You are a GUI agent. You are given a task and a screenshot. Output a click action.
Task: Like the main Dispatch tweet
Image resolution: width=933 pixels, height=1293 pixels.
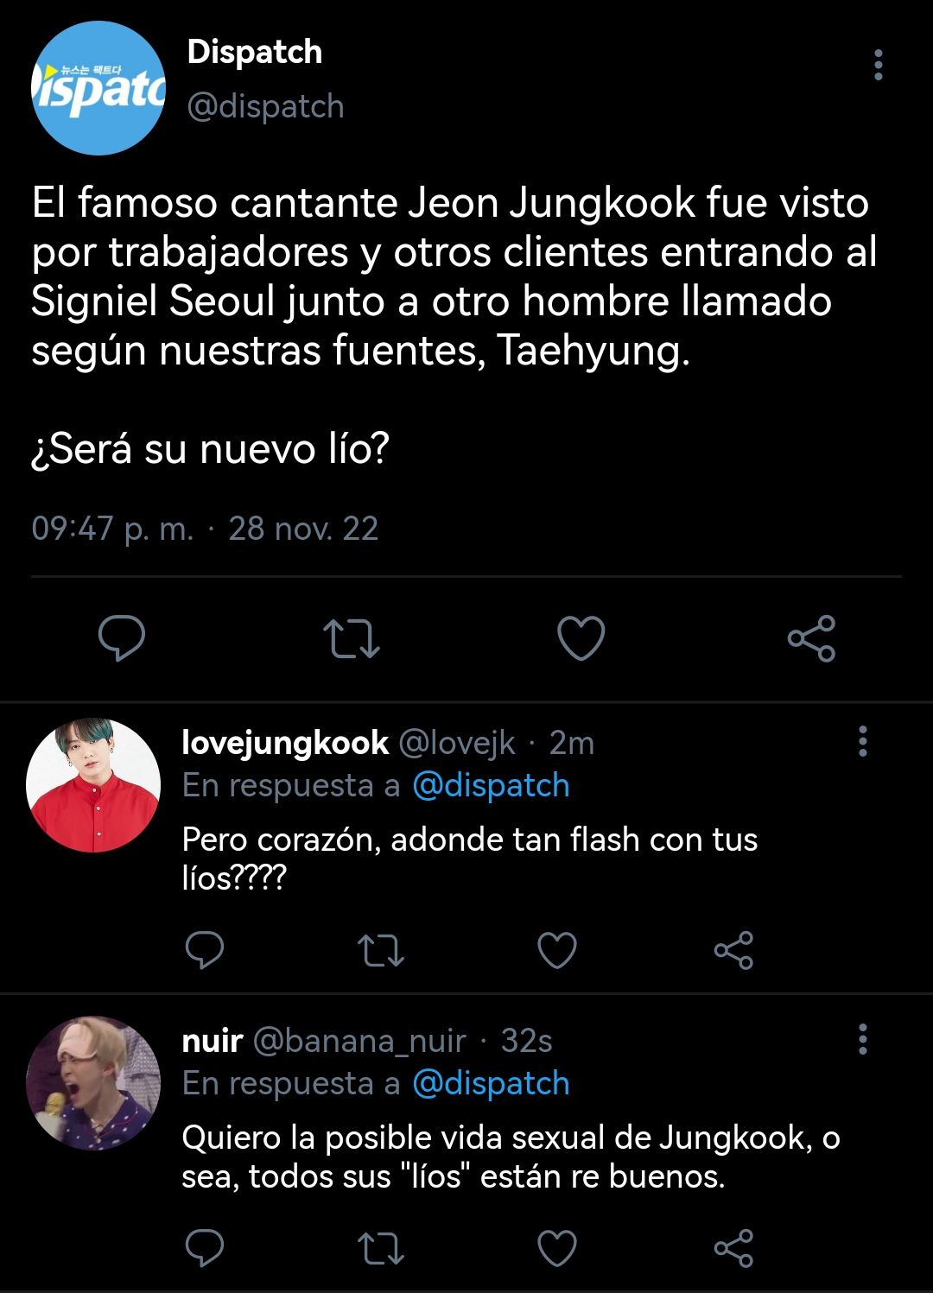coord(581,638)
